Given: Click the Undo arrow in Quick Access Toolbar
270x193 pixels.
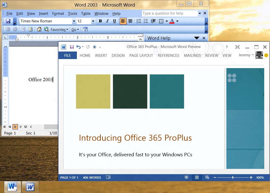Looking at the screenshot, I should tap(78, 47).
